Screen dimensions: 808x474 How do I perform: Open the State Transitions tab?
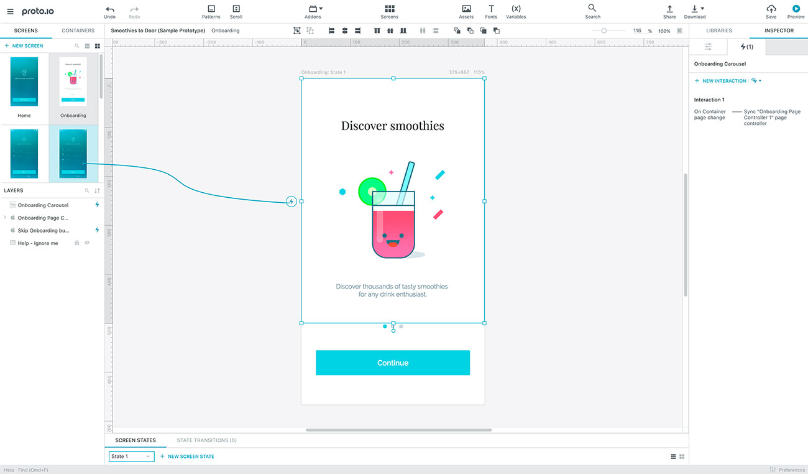(206, 440)
